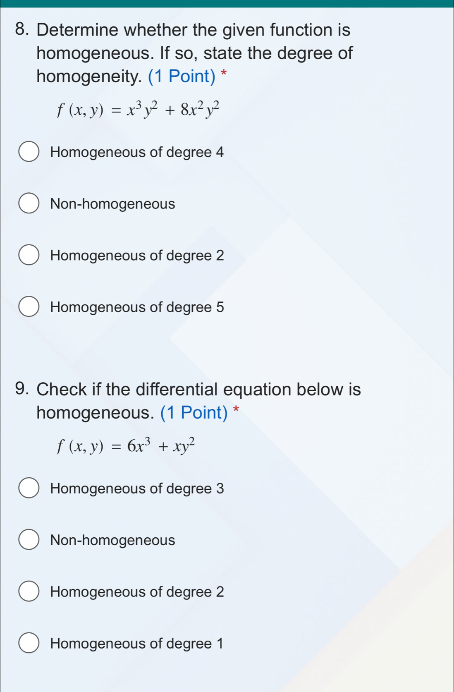
Task: Select 'Homogeneous of degree 3' radio for question 9
Action: click(x=29, y=488)
